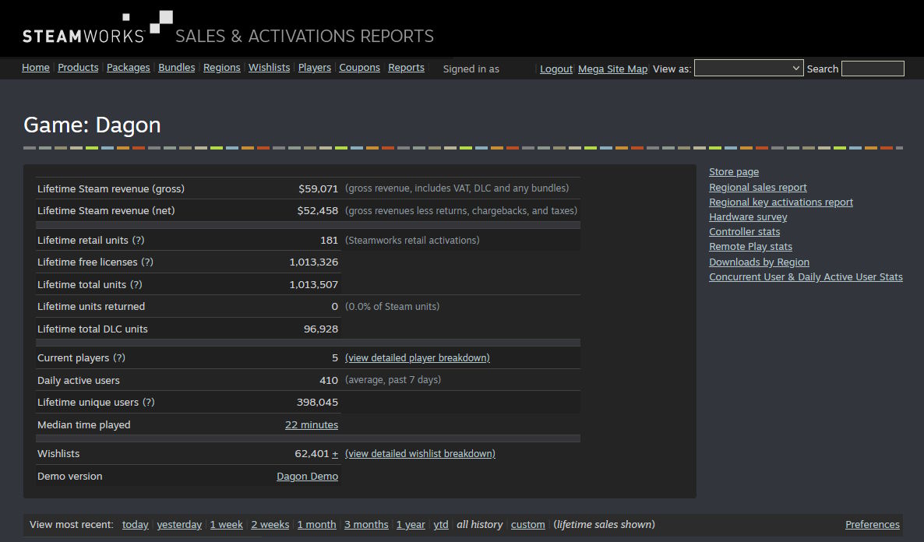Select the ytd range
The width and height of the screenshot is (924, 542).
point(441,524)
